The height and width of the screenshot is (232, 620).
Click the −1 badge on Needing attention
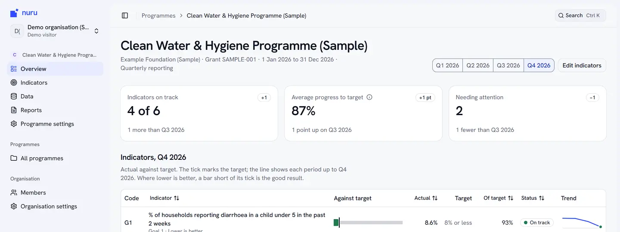592,98
